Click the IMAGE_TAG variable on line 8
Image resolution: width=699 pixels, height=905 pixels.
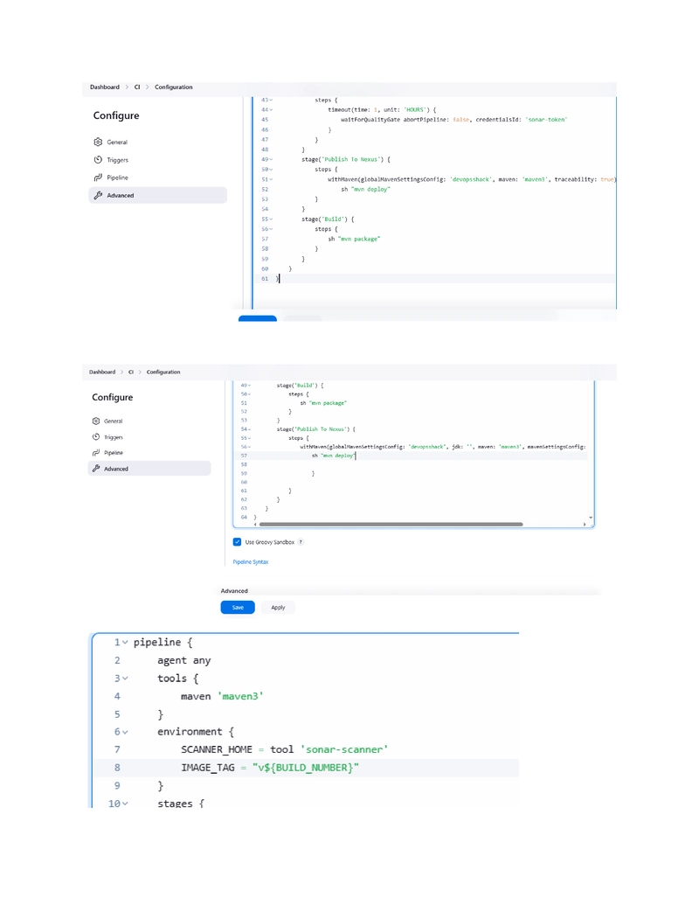pyautogui.click(x=208, y=768)
